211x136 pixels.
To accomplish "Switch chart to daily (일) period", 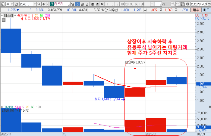I will (x=73, y=4).
